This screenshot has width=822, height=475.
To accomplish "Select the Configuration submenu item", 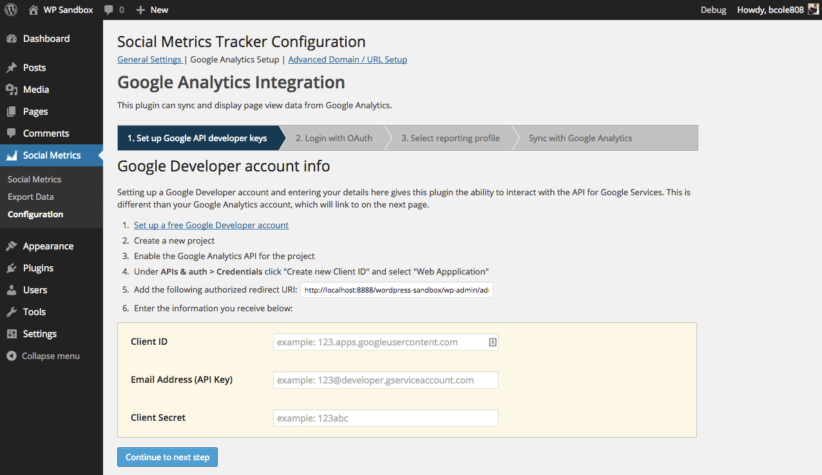I will click(35, 214).
